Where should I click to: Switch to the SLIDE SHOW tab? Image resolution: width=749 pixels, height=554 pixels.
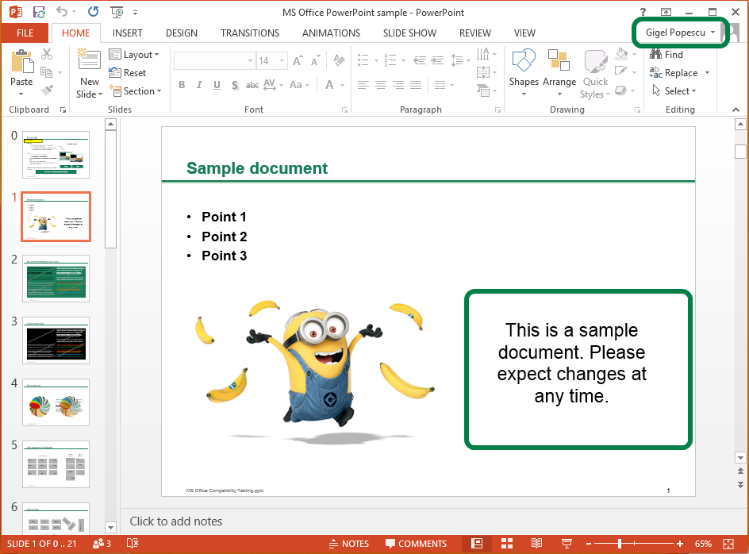(x=409, y=33)
